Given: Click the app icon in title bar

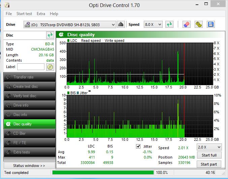Looking at the screenshot, I should click(7, 5).
